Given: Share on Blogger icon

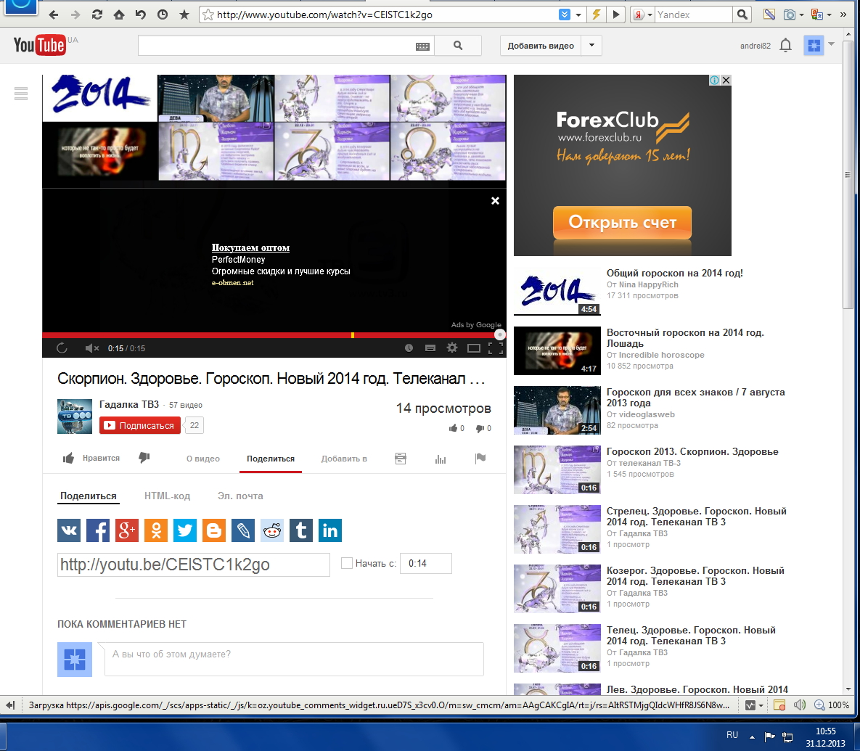Looking at the screenshot, I should tap(214, 530).
